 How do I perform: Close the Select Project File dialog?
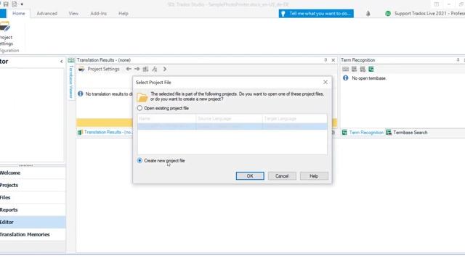click(325, 82)
